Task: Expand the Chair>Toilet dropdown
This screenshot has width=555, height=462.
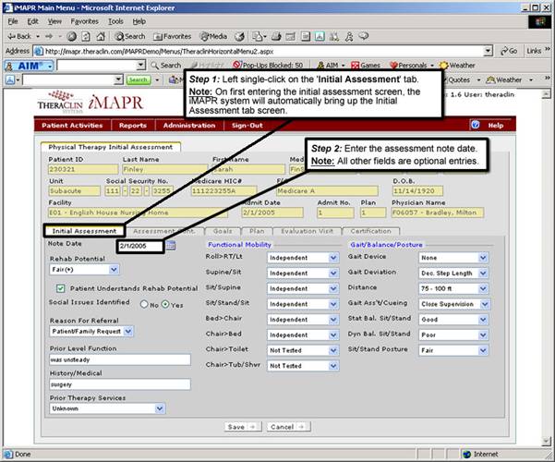Action: coord(333,350)
